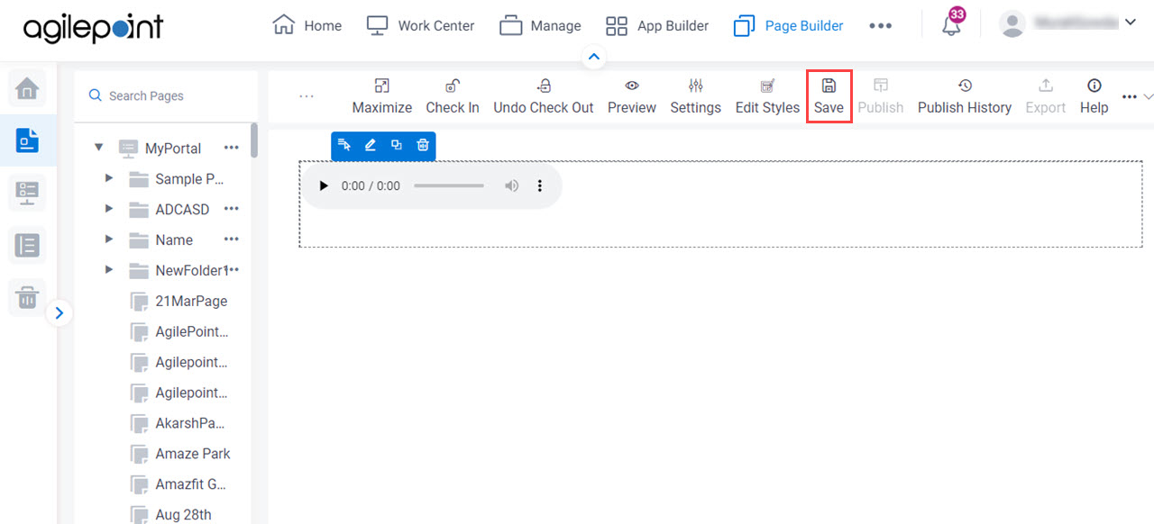Open audio player three-dot options
Viewport: 1154px width, 524px height.
[540, 185]
